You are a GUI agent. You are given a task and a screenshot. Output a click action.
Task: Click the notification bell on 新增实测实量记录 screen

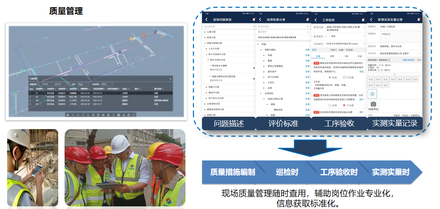point(419,20)
